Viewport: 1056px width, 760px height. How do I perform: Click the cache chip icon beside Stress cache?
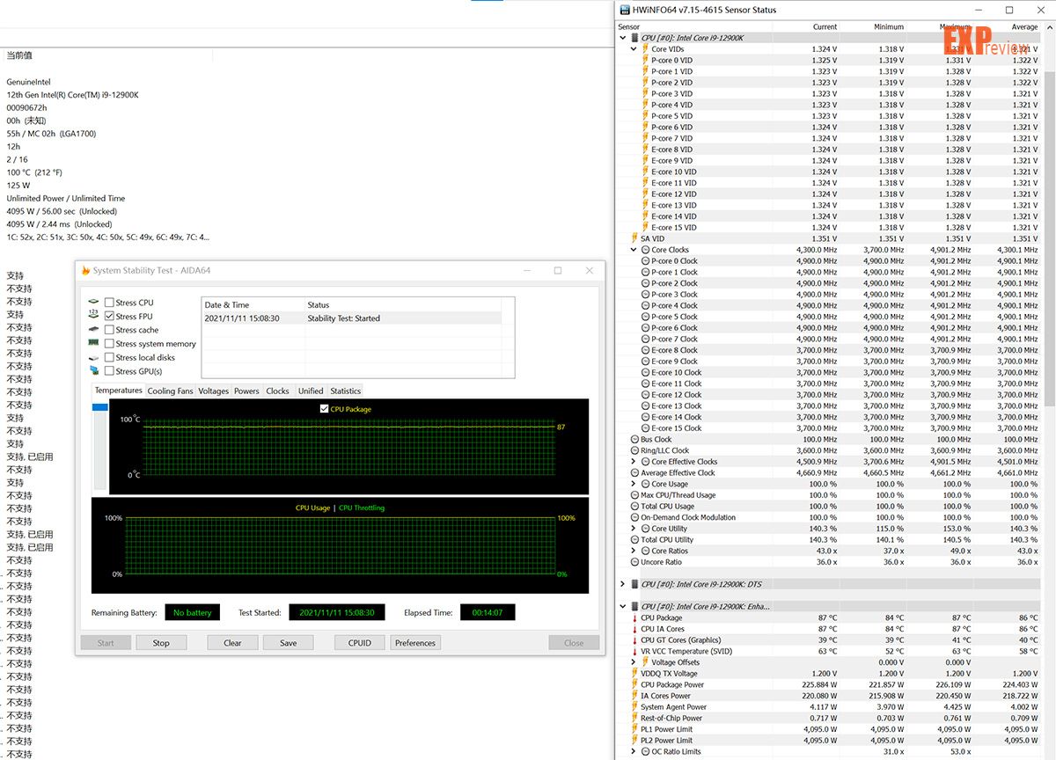[x=93, y=330]
